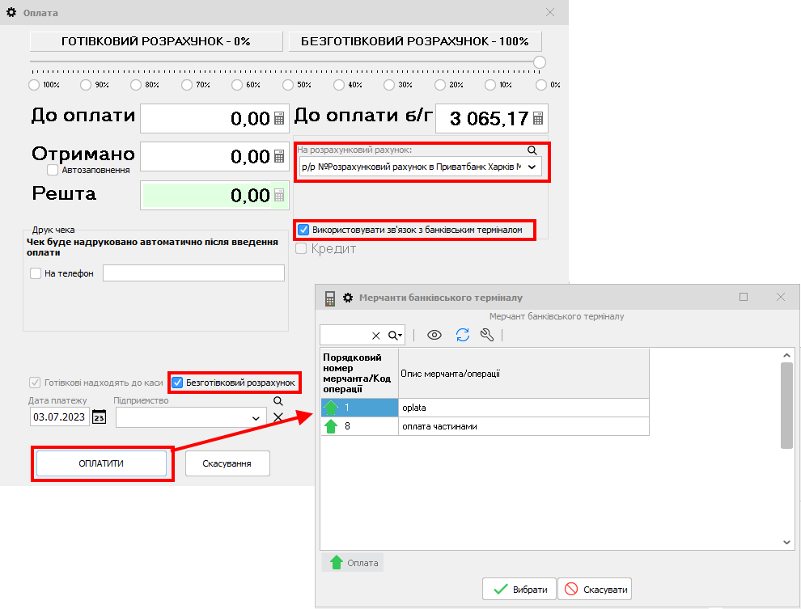Viewport: 801px width, 609px height.
Task: Refresh the merchant list
Action: click(x=462, y=335)
